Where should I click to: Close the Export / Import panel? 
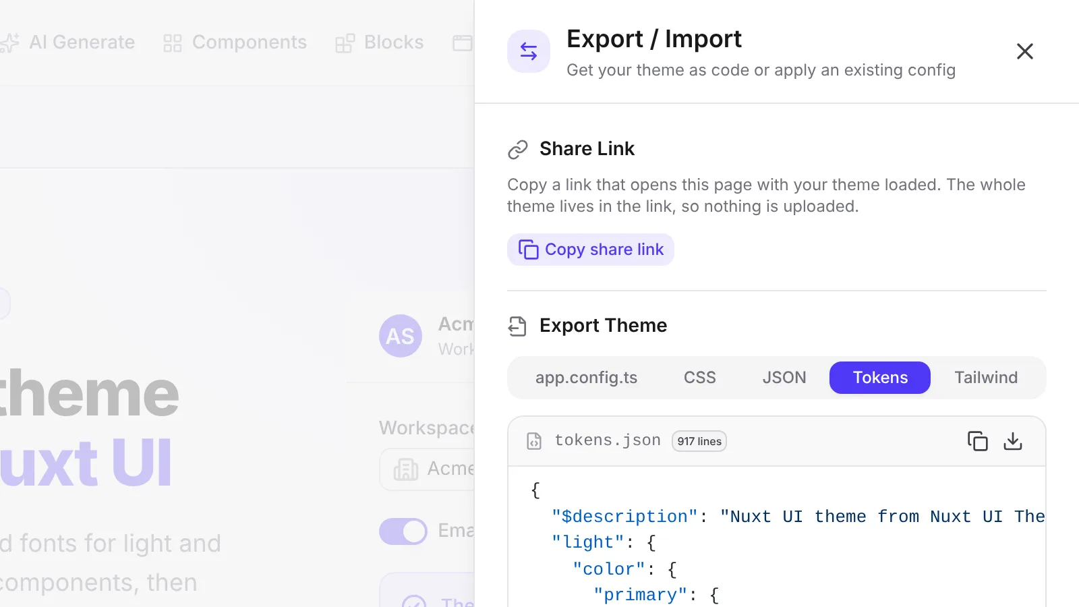[x=1024, y=51]
